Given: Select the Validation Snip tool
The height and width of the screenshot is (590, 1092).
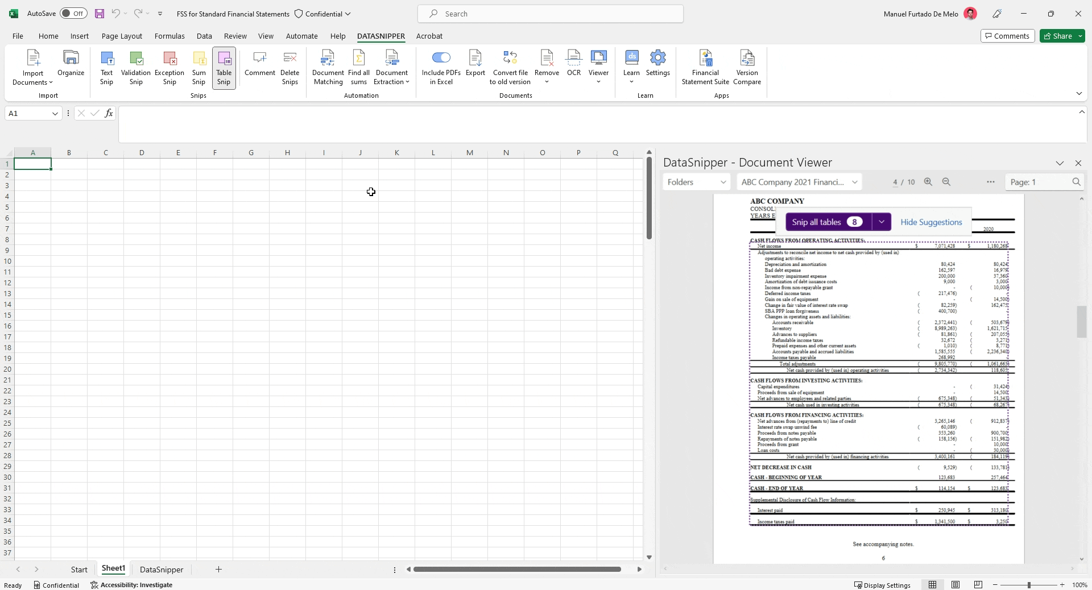Looking at the screenshot, I should (136, 67).
